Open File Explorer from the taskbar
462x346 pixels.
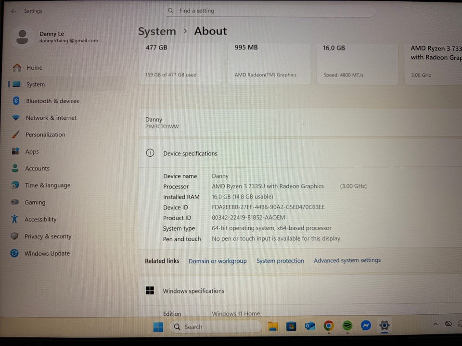(272, 326)
